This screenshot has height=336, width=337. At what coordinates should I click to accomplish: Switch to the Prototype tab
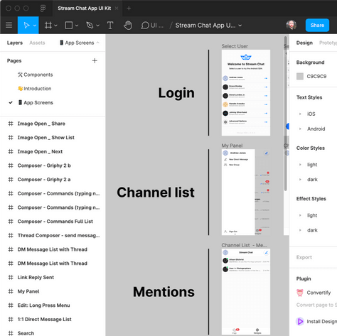[328, 43]
